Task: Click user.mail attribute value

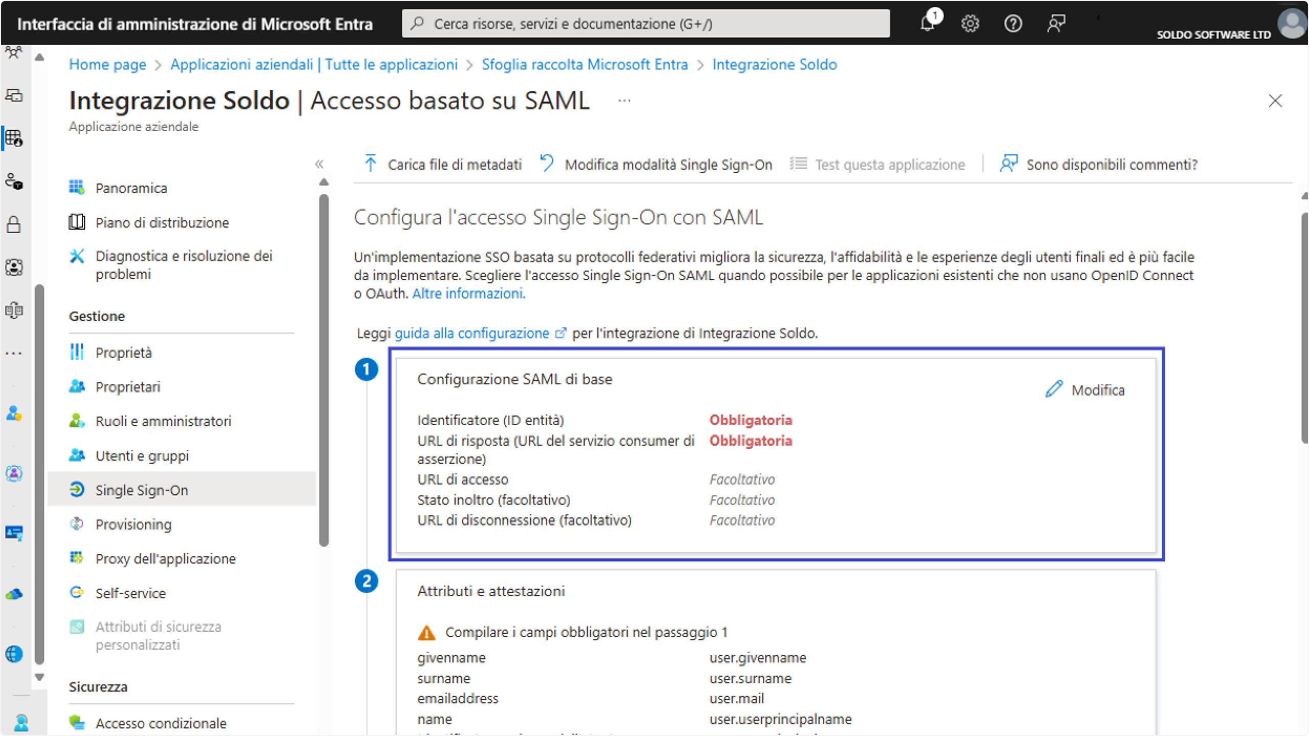Action: coord(736,699)
